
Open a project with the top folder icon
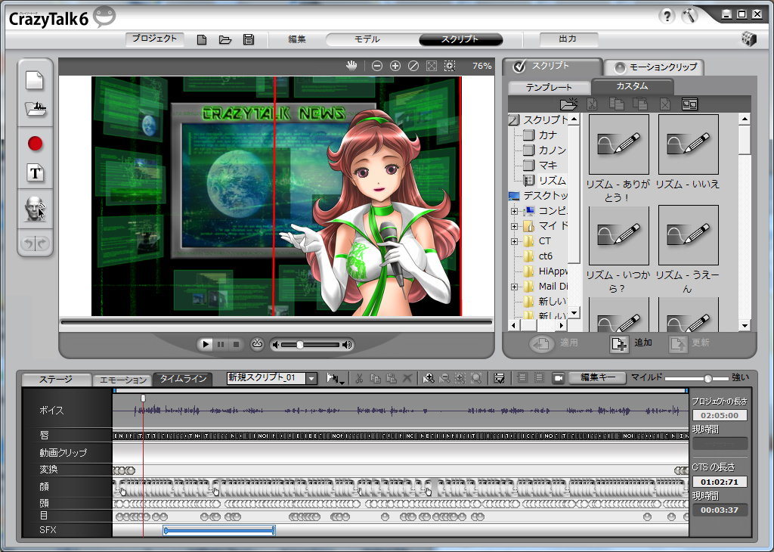tap(225, 39)
